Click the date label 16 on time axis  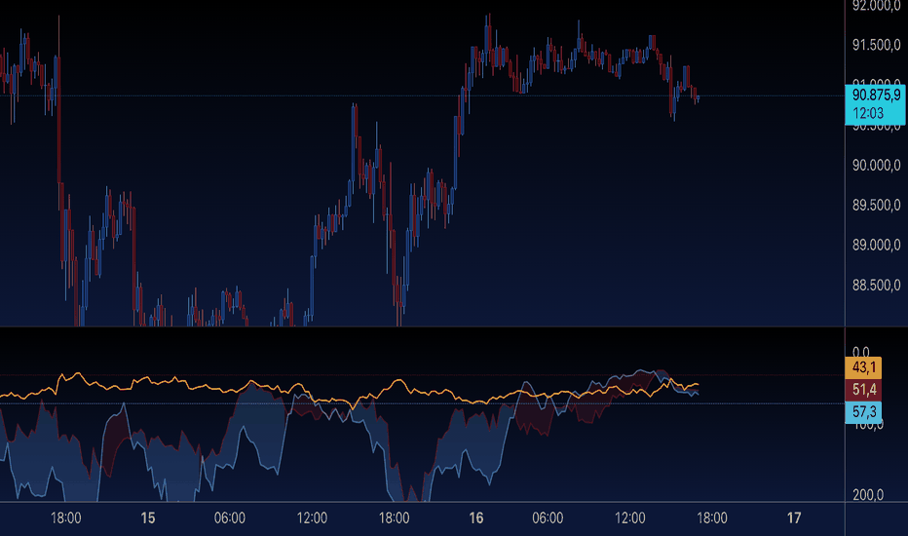[x=476, y=518]
